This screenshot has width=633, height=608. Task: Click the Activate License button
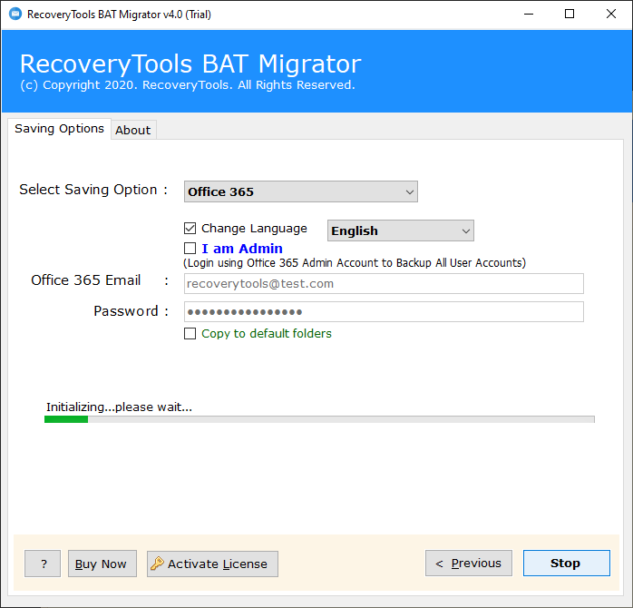(x=212, y=564)
